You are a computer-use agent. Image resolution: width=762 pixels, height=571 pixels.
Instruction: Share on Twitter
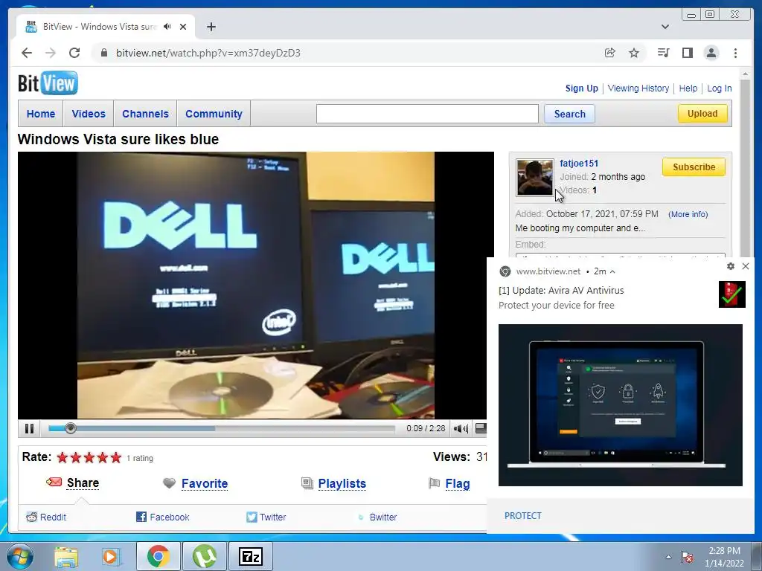266,517
